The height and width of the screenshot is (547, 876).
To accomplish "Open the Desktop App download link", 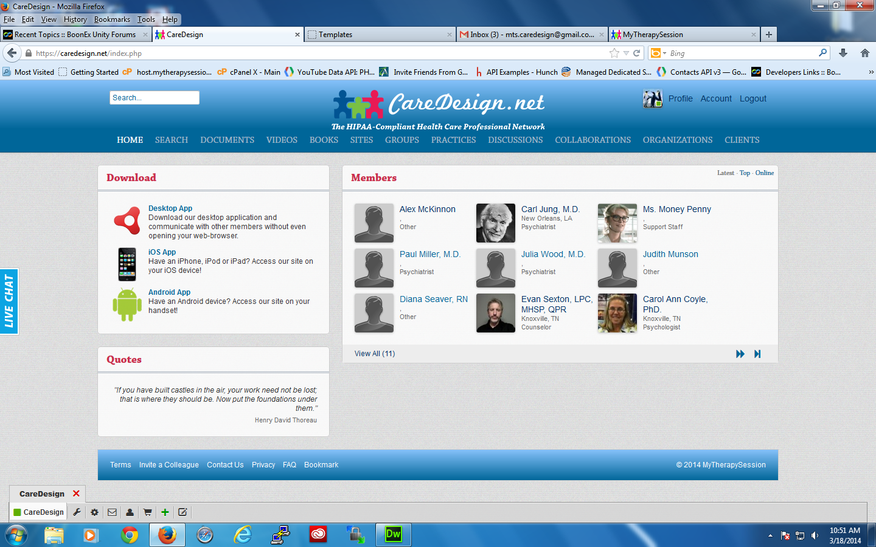I will (170, 208).
